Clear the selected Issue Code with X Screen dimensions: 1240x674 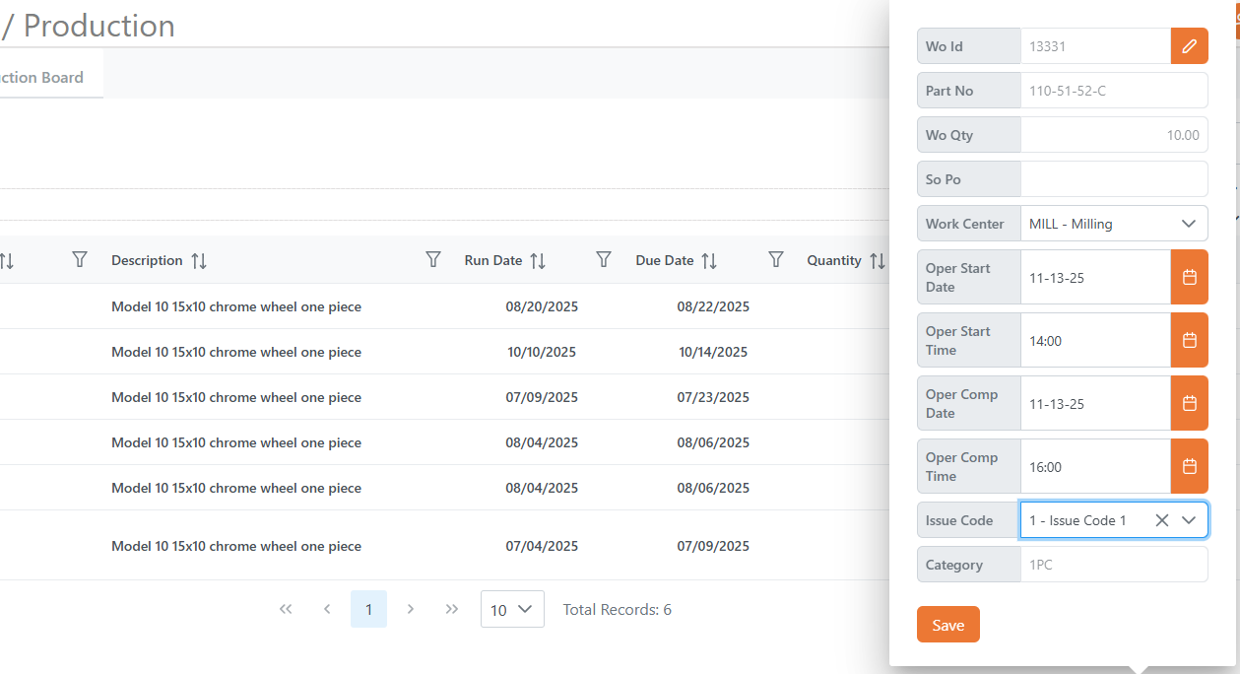[x=1161, y=520]
